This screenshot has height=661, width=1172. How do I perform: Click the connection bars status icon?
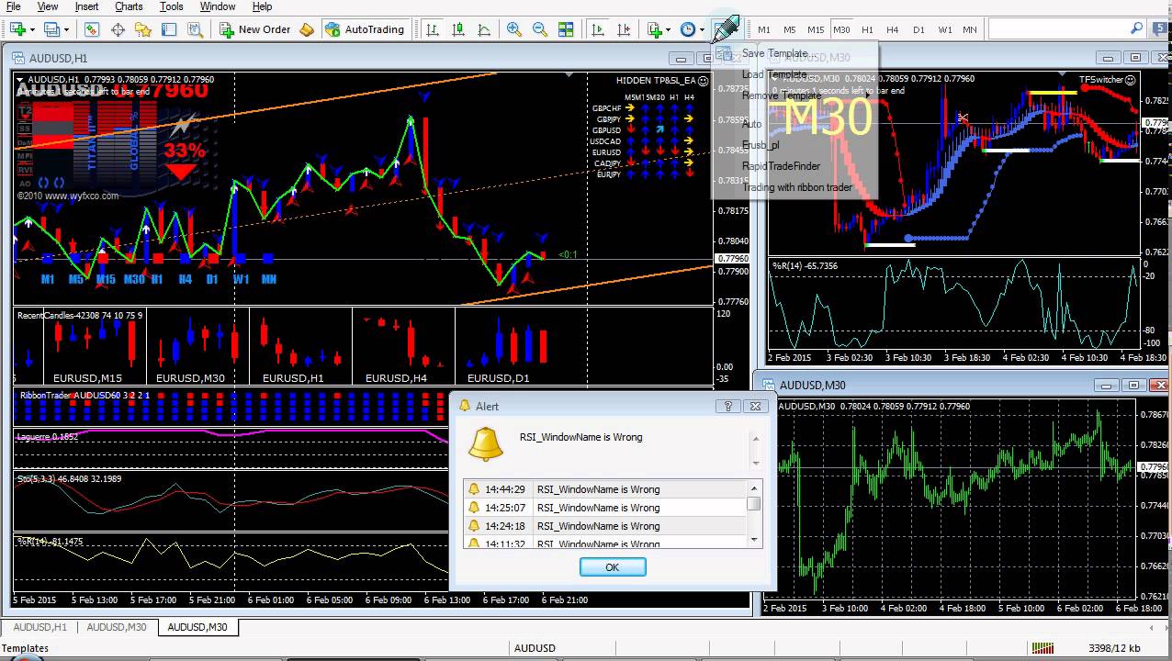[1041, 648]
